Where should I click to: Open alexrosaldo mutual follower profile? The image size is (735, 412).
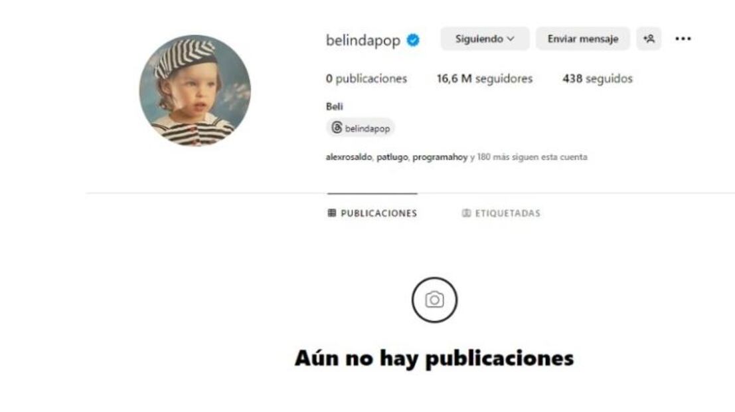coord(349,157)
